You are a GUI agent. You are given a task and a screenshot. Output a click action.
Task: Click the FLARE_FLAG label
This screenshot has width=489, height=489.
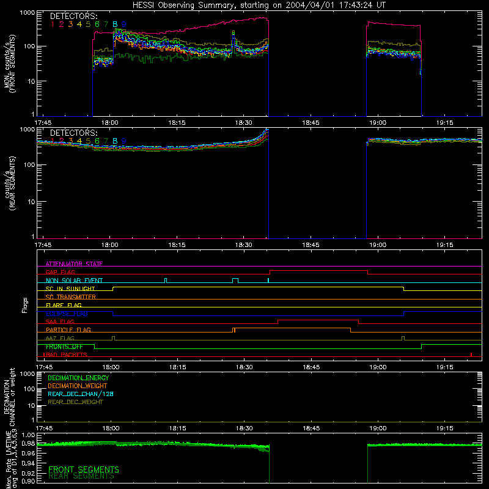[64, 305]
